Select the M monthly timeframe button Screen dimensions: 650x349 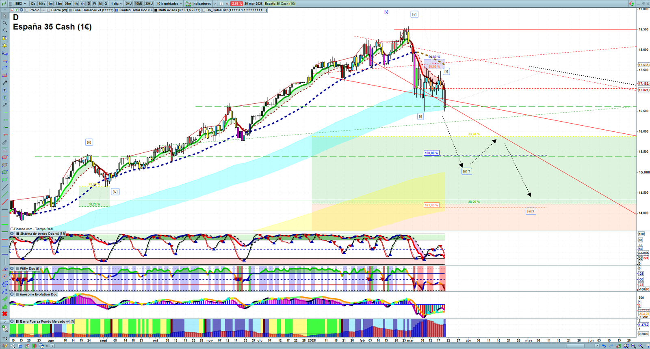click(100, 4)
